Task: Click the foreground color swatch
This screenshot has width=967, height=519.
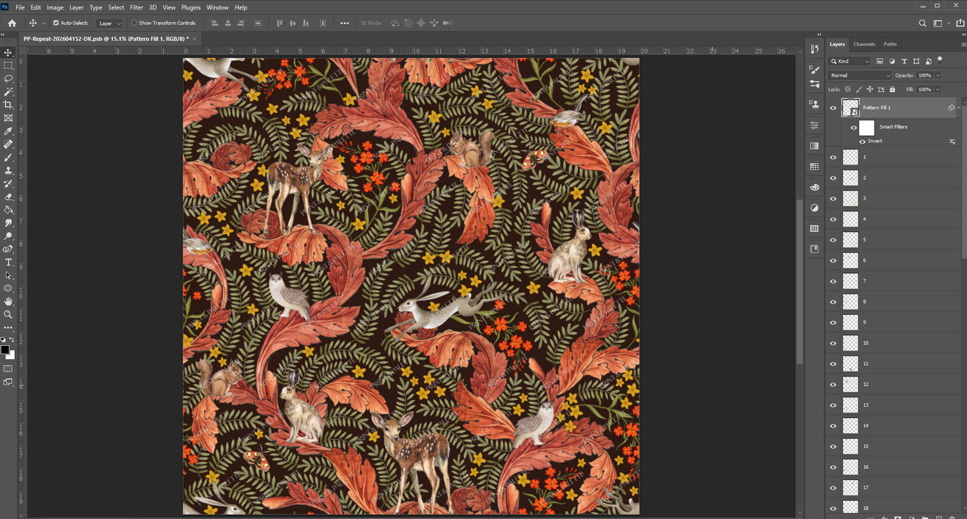Action: 5,350
